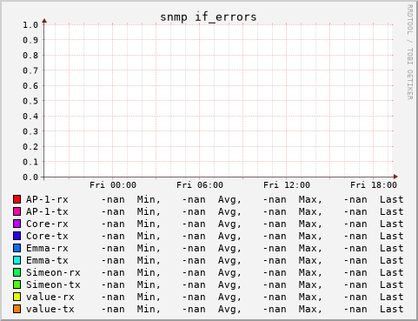Image resolution: width=418 pixels, height=321 pixels.
Task: Click the Last value in value-tx row
Action: [355, 310]
